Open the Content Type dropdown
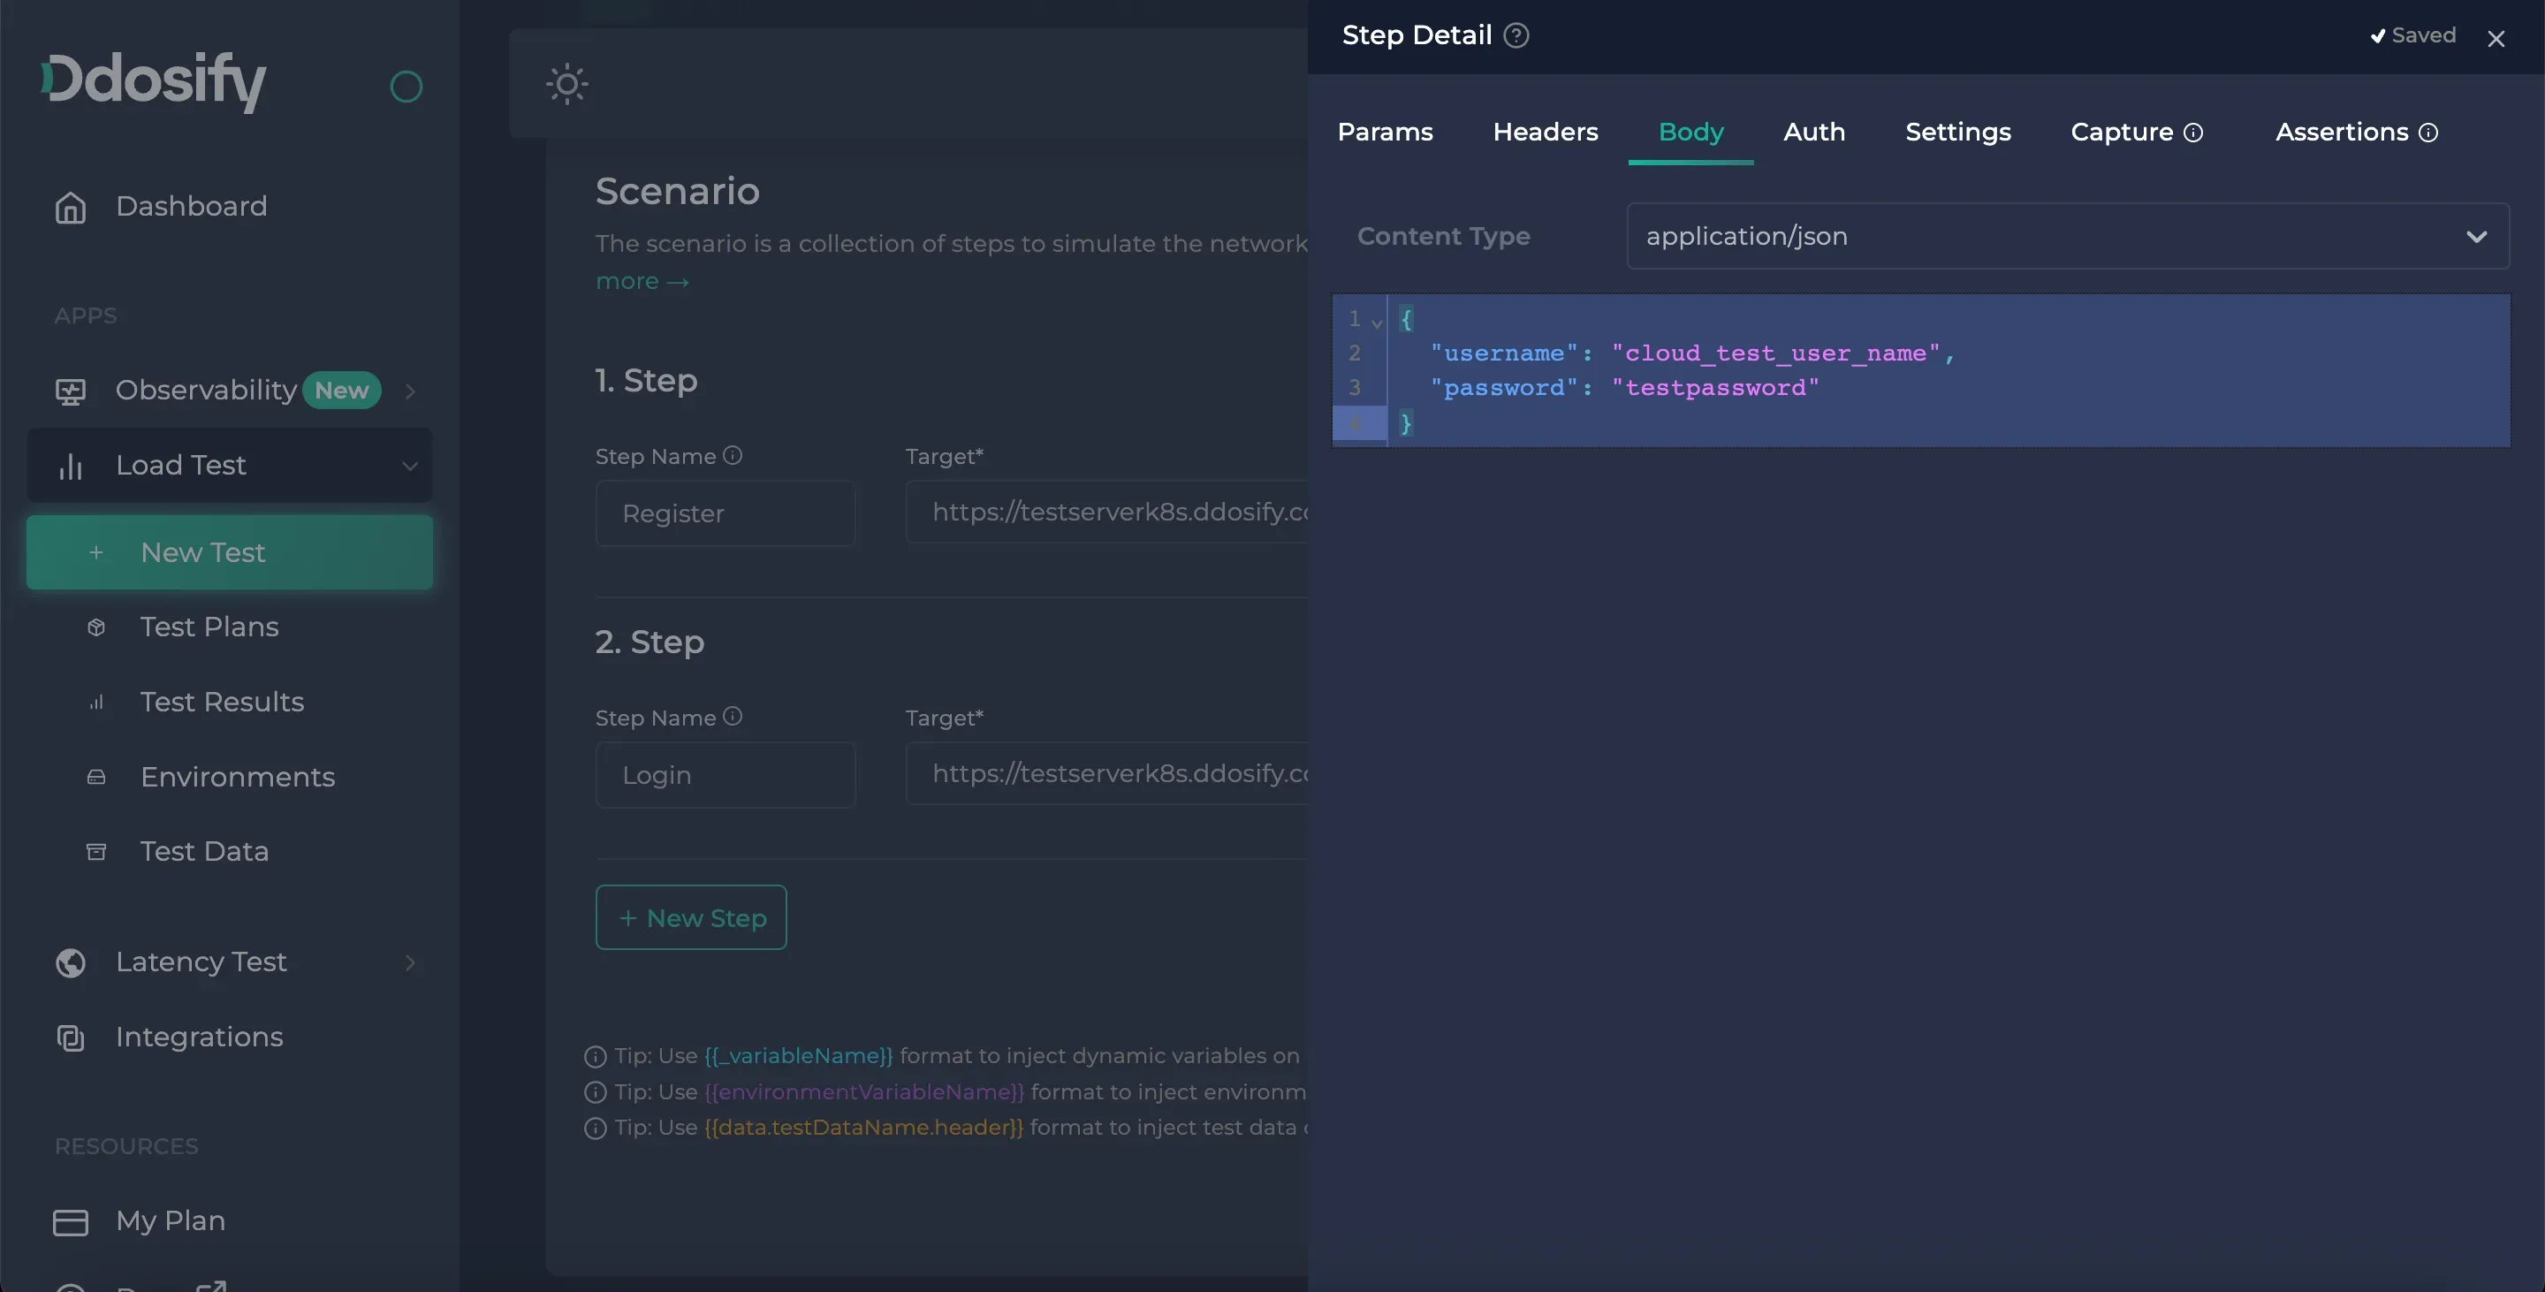This screenshot has height=1292, width=2545. click(x=2067, y=236)
